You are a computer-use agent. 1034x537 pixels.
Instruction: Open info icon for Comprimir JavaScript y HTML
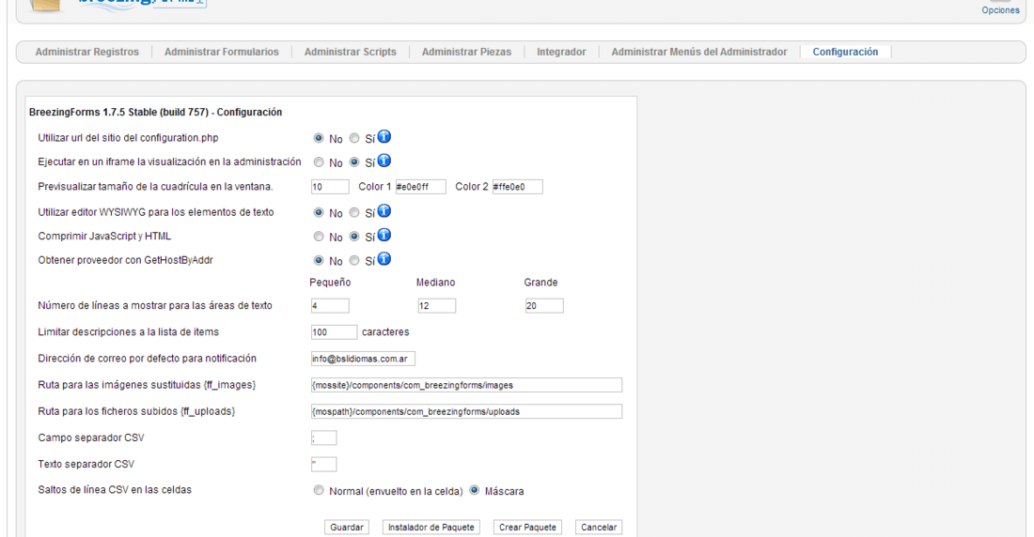[x=384, y=236]
